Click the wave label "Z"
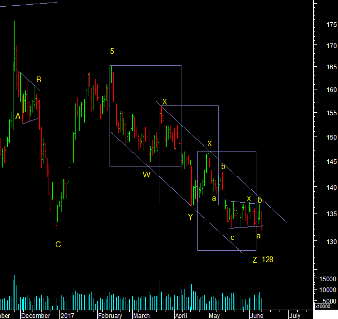 [x=255, y=260]
